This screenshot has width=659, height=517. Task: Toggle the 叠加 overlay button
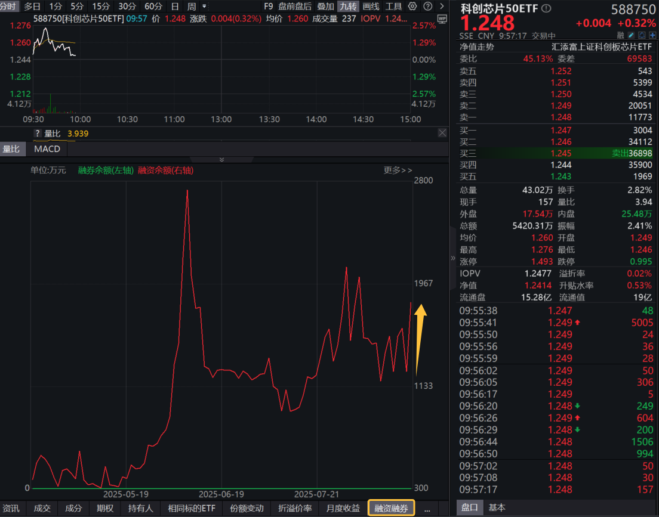pyautogui.click(x=325, y=7)
